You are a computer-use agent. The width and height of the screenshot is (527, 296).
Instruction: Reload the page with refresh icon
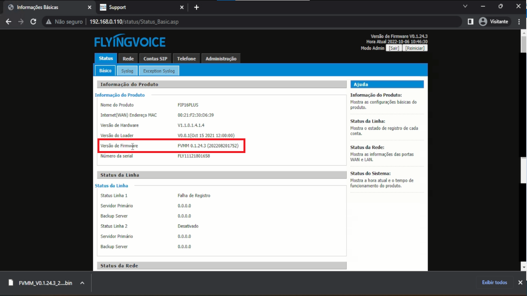pyautogui.click(x=34, y=22)
